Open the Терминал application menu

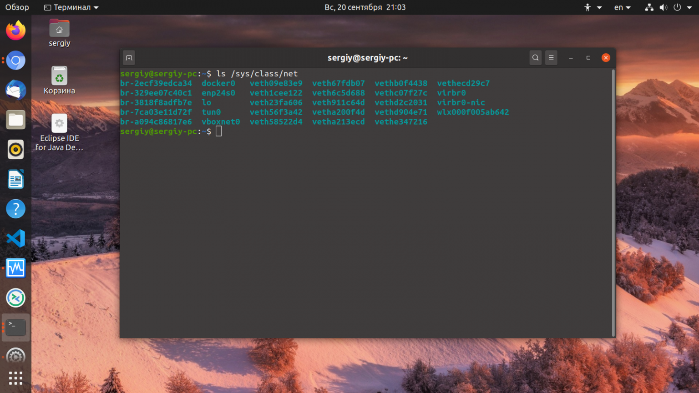[x=71, y=7]
